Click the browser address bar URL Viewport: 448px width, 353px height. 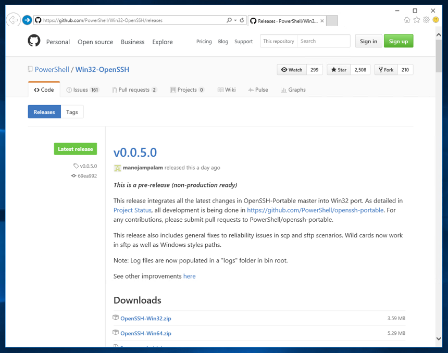pyautogui.click(x=103, y=20)
